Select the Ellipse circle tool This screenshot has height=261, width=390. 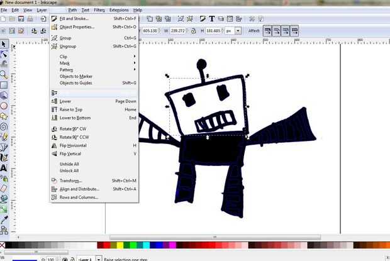(4, 106)
